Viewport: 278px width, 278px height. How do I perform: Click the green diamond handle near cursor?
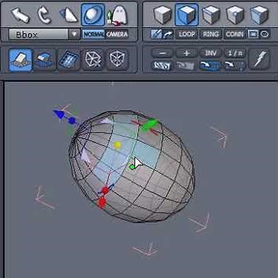pos(132,167)
